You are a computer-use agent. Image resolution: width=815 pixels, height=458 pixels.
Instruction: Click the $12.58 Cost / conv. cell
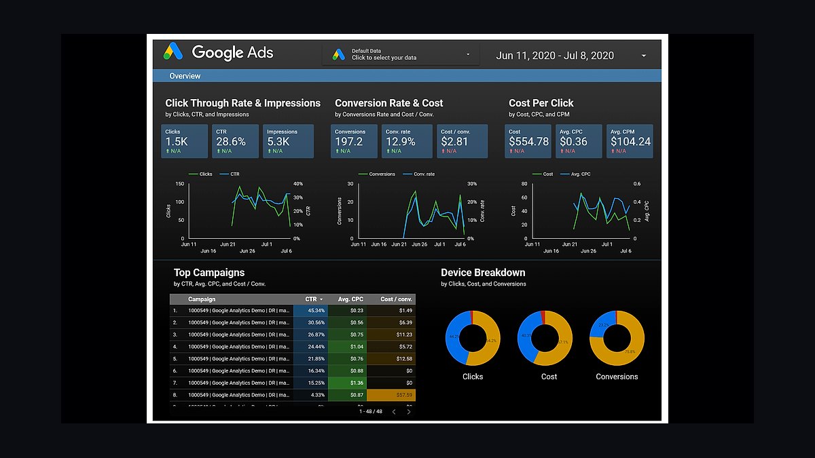pos(391,359)
